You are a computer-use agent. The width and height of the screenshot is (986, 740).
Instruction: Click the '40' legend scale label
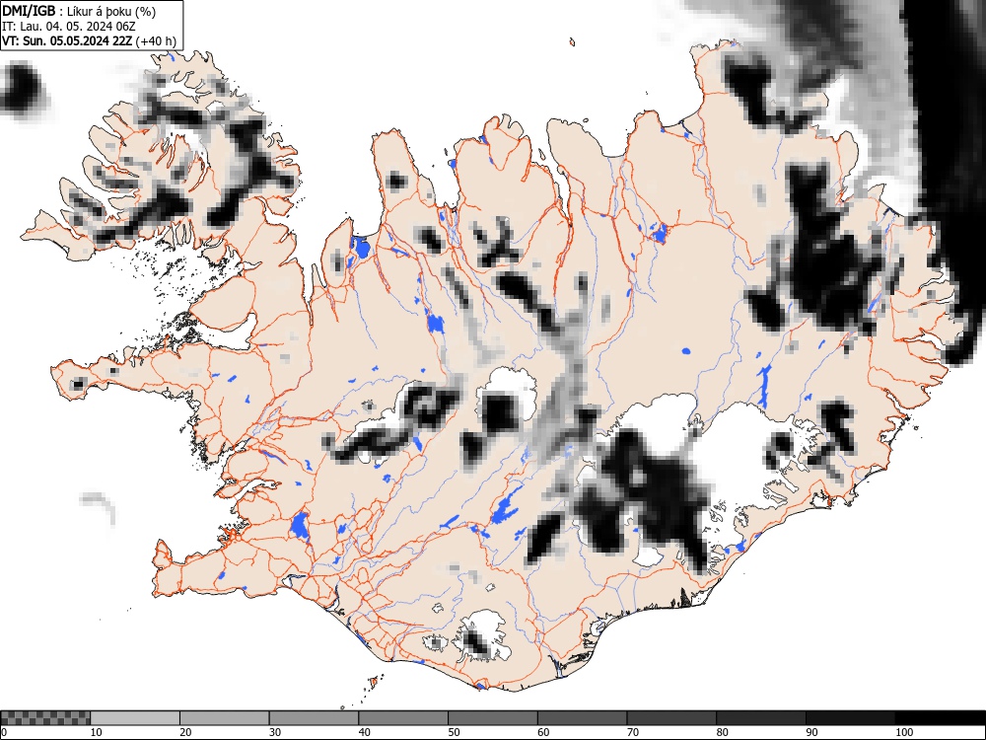coord(364,732)
